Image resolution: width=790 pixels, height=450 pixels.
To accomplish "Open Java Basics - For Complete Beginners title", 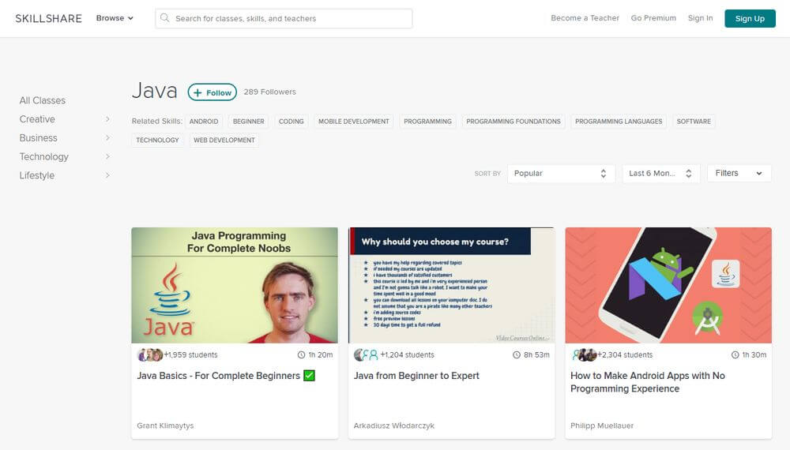I will (219, 376).
